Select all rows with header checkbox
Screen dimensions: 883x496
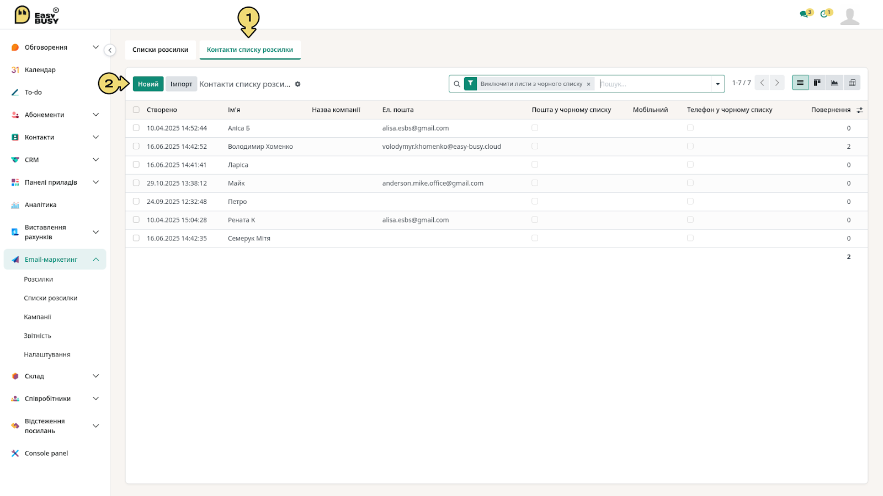click(x=136, y=110)
